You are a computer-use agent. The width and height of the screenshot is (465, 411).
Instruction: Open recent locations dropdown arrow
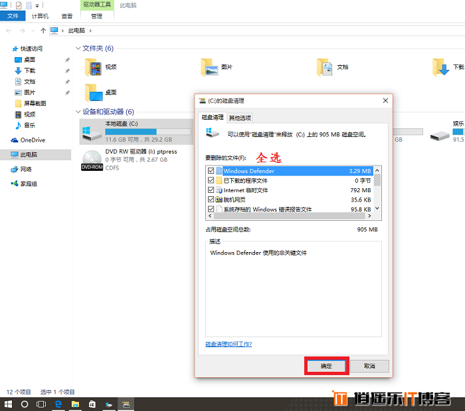[x=33, y=31]
